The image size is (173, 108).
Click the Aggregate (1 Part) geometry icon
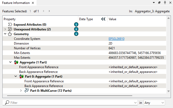click(x=16, y=62)
